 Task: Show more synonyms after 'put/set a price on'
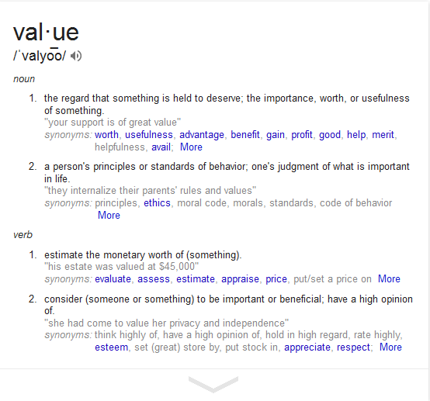pos(389,279)
